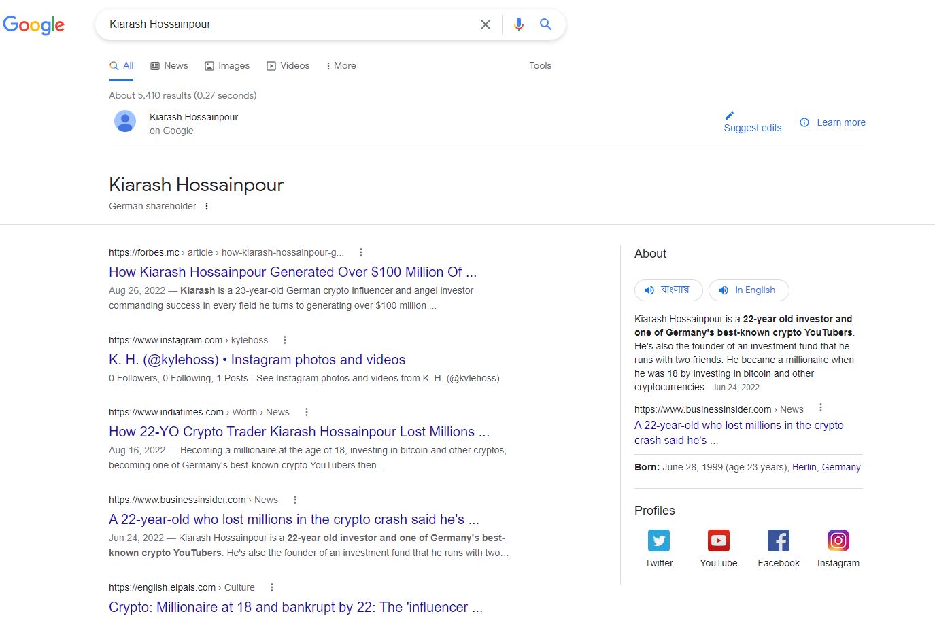Image resolution: width=935 pixels, height=618 pixels.
Task: Open 'How Kiarash Hossainpour Generated Over $100 Million' result
Action: 292,272
